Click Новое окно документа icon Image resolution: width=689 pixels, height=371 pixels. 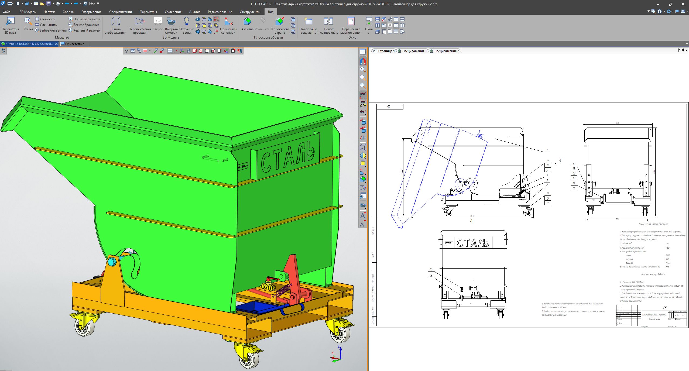(x=308, y=22)
